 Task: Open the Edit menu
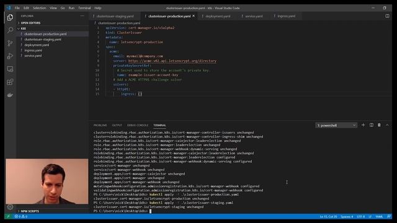click(x=26, y=8)
